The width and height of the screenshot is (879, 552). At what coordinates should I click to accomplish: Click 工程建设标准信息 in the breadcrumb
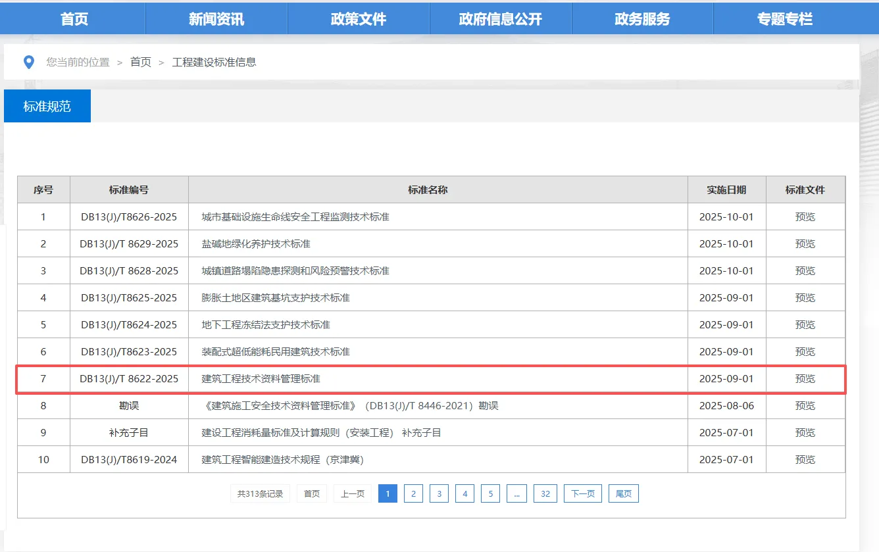tap(214, 62)
